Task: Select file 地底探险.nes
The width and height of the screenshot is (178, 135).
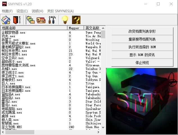Action: [12, 109]
